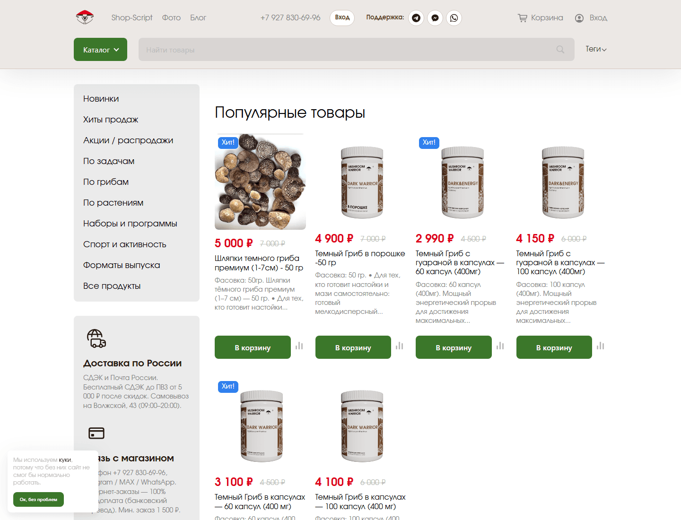Open Шляпки темного гриба премиум title
This screenshot has height=520, width=681.
click(x=259, y=263)
